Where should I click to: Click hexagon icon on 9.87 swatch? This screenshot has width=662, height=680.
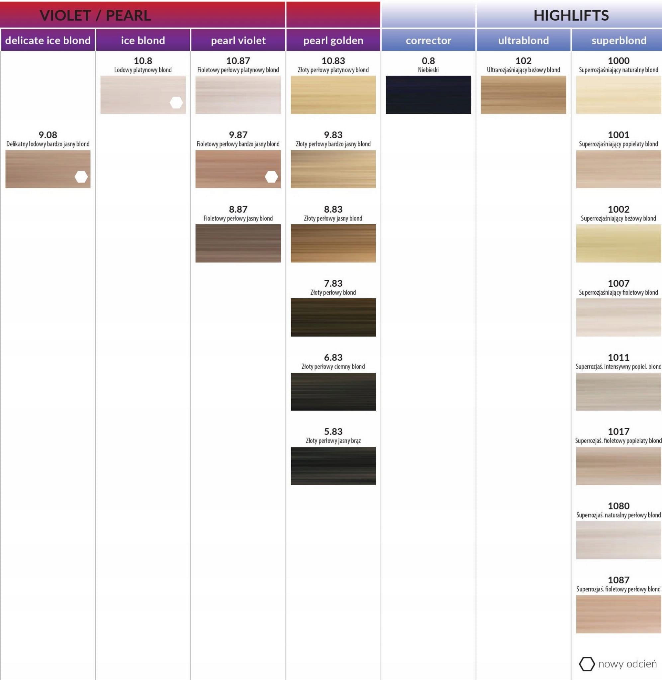271,177
